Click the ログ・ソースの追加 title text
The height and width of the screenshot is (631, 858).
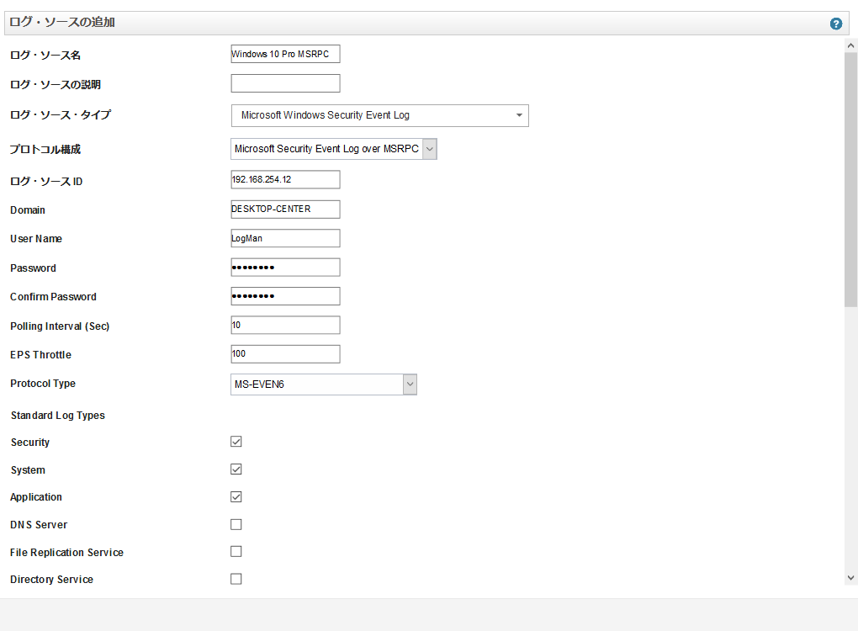pos(62,23)
